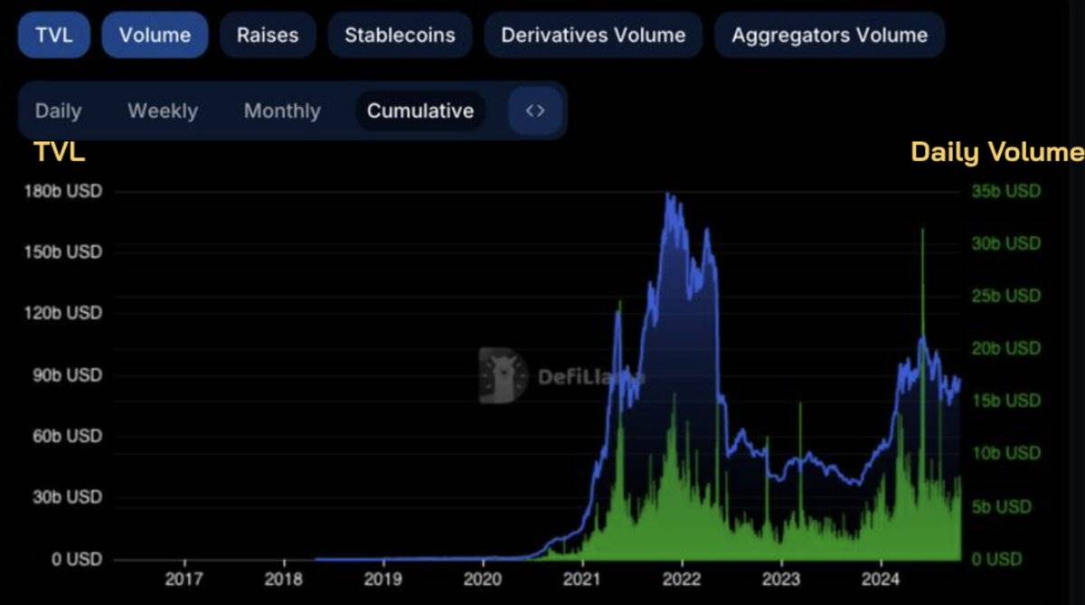Click the embed code icon
Image resolution: width=1085 pixels, height=605 pixels.
(x=535, y=111)
